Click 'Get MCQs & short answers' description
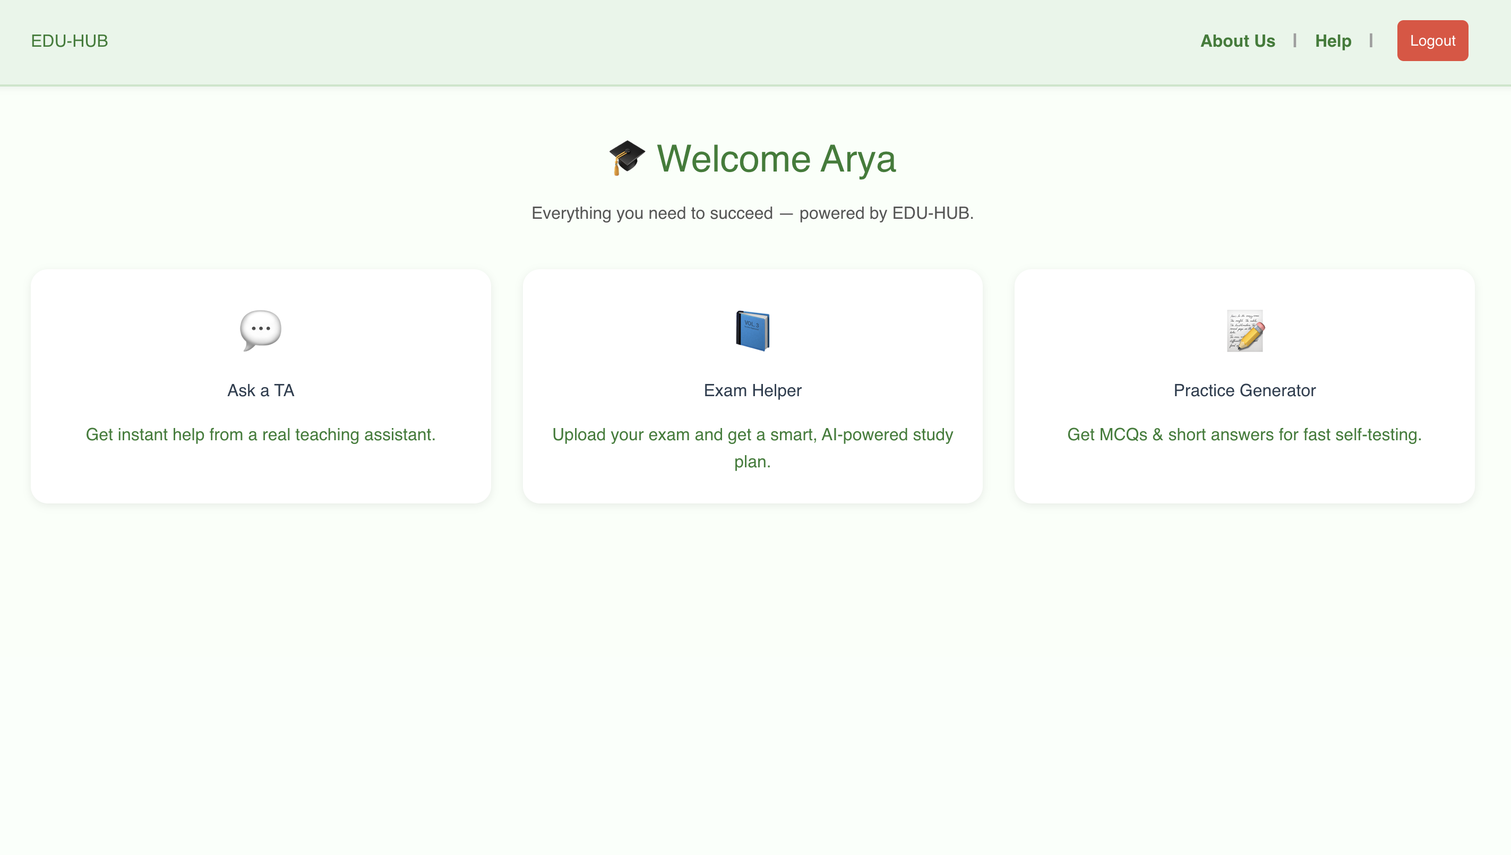The height and width of the screenshot is (855, 1511). 1244,434
